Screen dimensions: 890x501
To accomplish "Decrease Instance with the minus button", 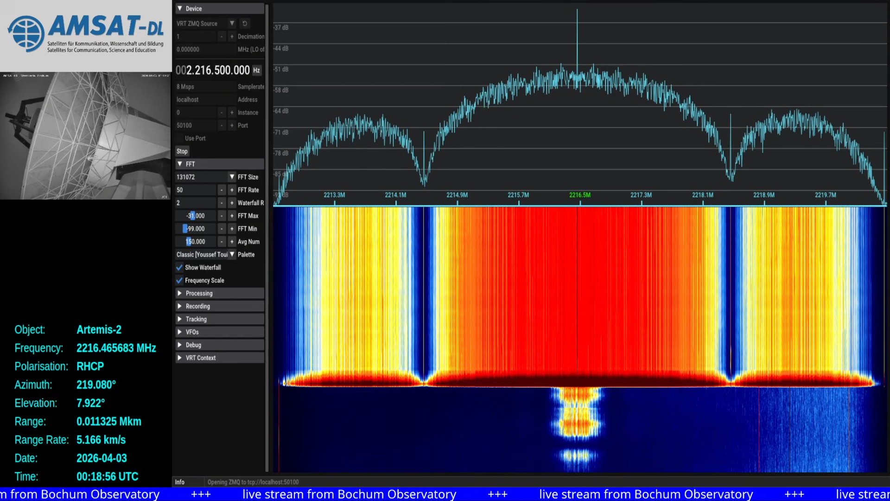I will (x=222, y=112).
